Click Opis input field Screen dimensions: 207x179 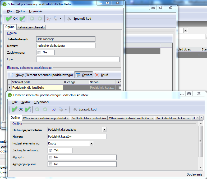(78, 59)
